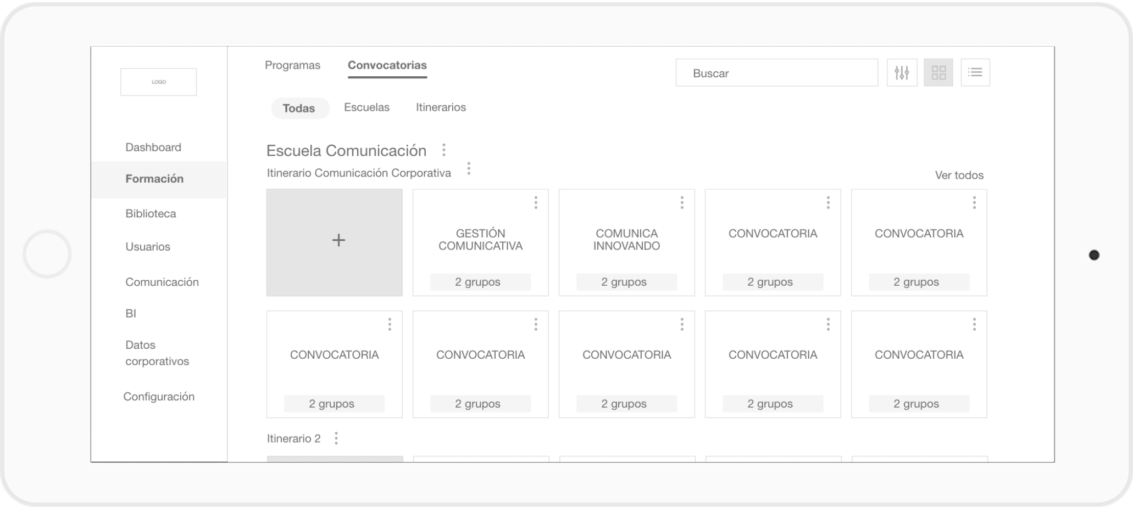The height and width of the screenshot is (509, 1133).
Task: Switch to the Programas tab
Action: click(292, 65)
